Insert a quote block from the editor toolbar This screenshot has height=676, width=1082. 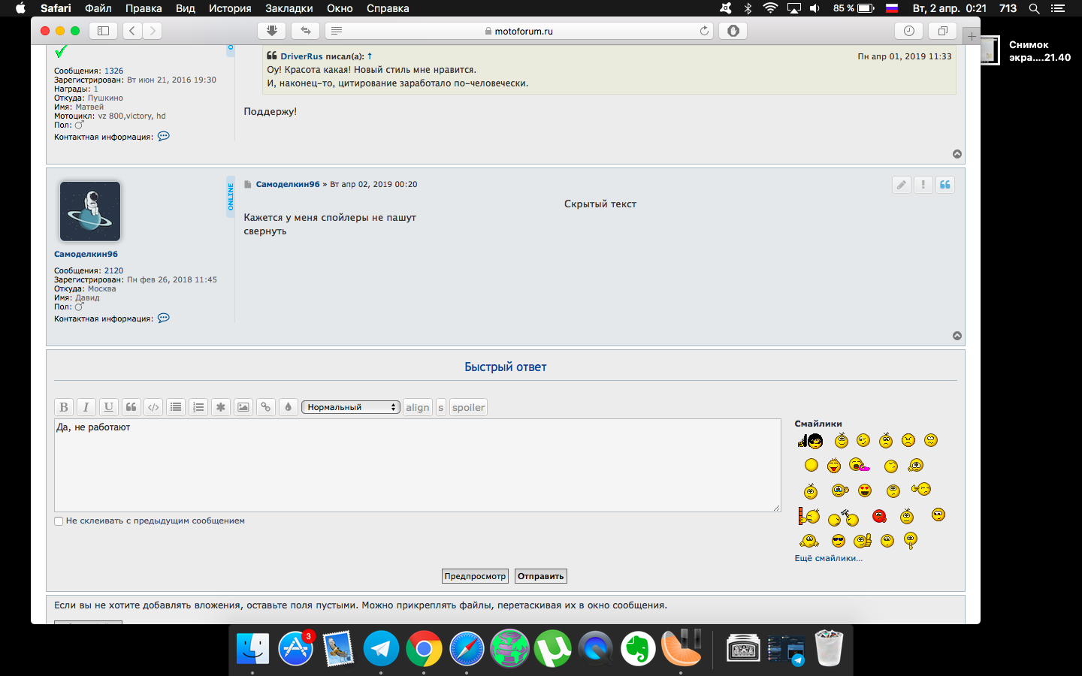(x=131, y=407)
